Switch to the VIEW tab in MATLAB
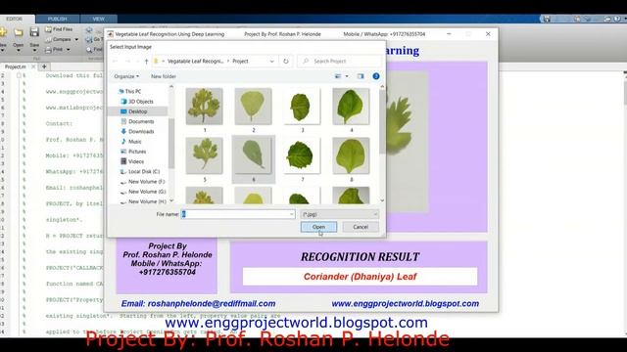The image size is (627, 352). 98,19
